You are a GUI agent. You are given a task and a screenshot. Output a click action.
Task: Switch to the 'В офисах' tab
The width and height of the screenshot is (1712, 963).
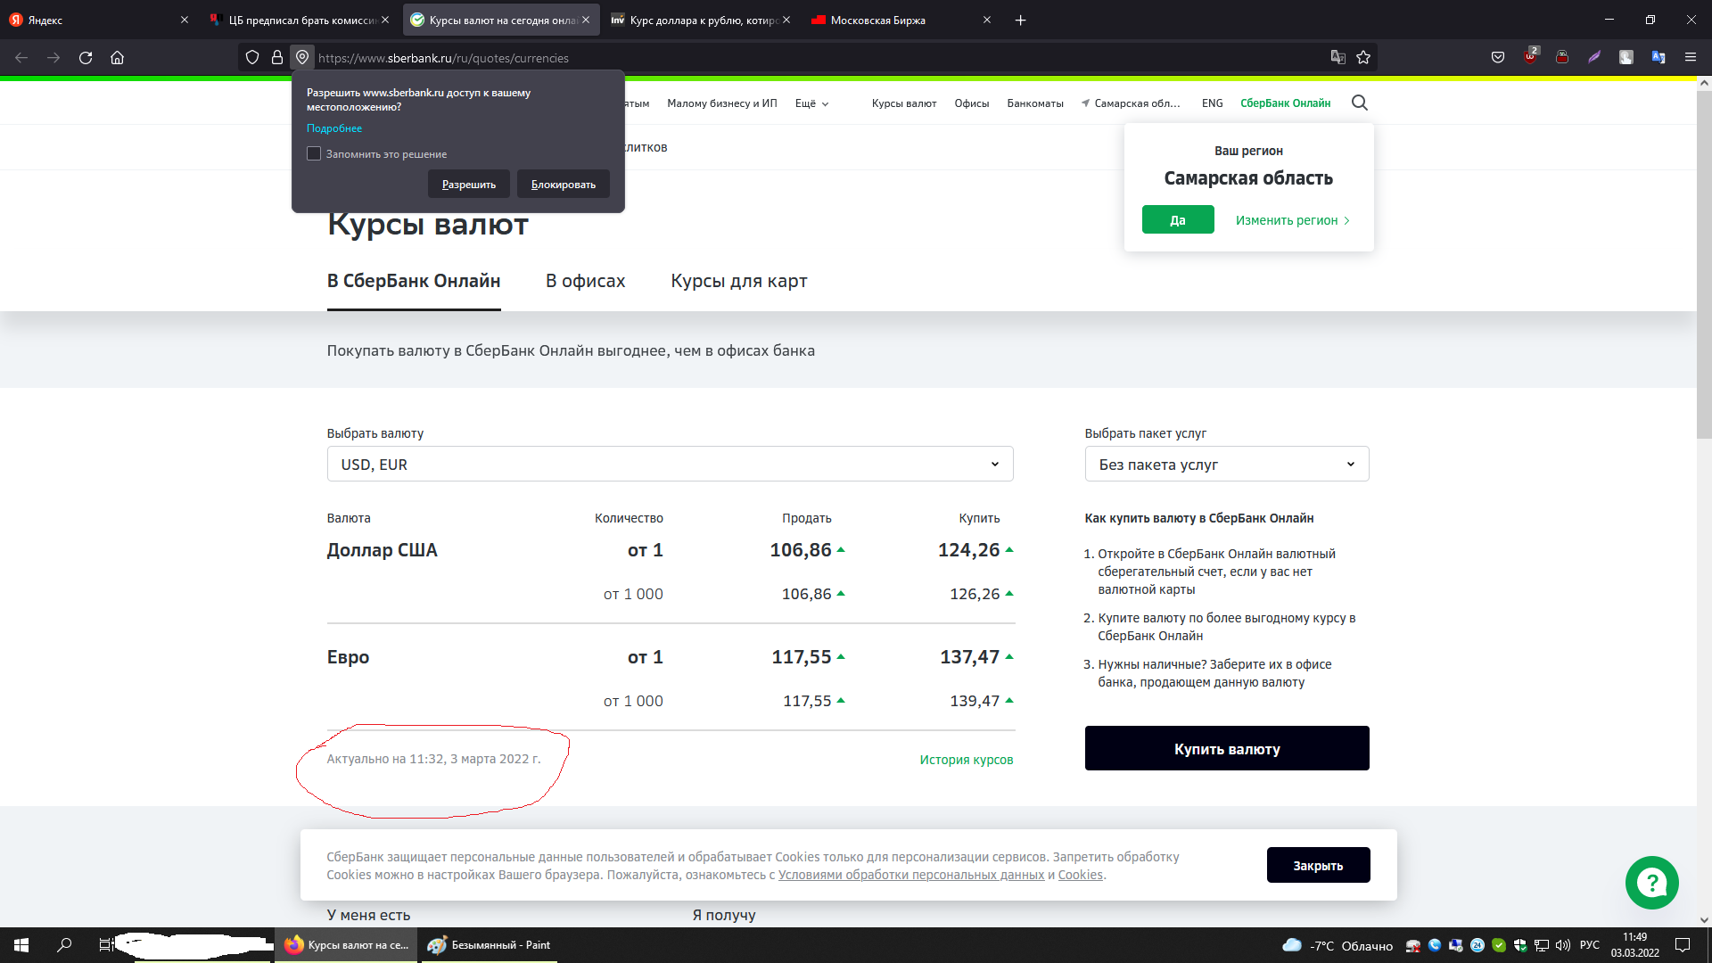click(x=585, y=282)
